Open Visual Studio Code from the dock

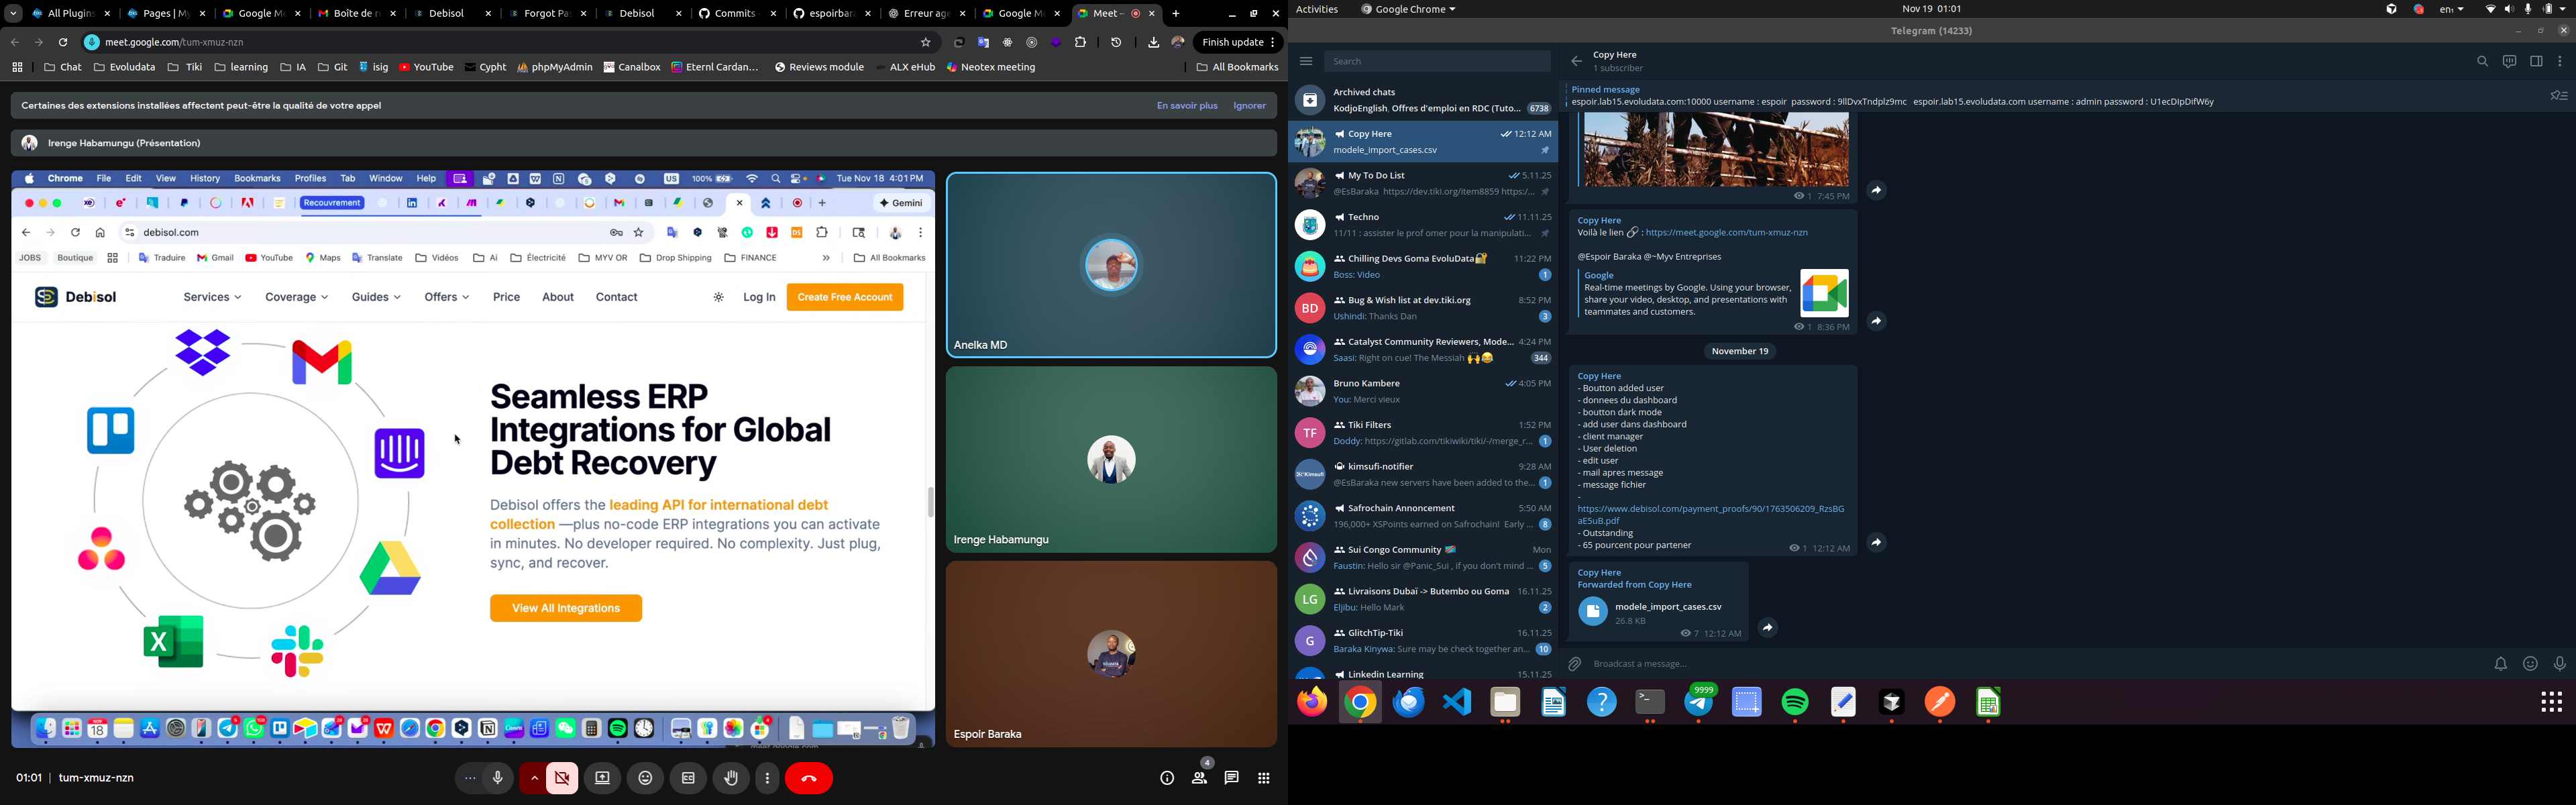point(1457,703)
